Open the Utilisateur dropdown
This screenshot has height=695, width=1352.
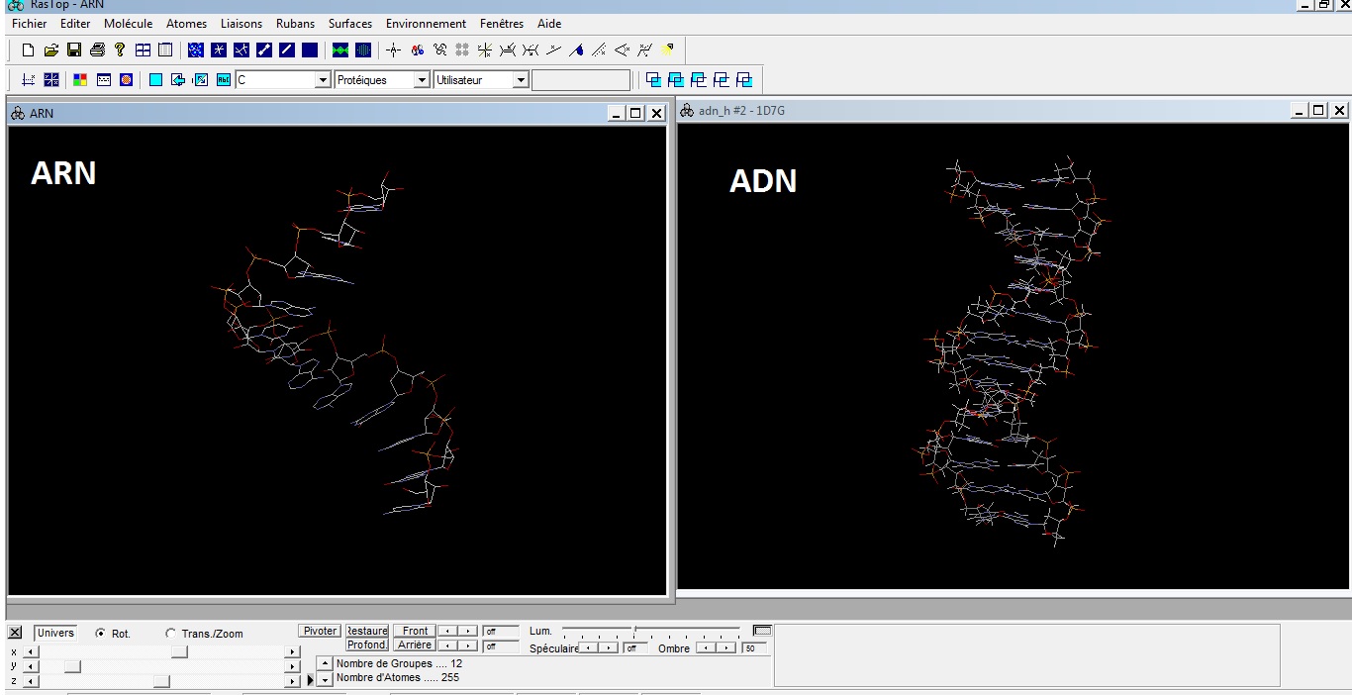click(521, 80)
